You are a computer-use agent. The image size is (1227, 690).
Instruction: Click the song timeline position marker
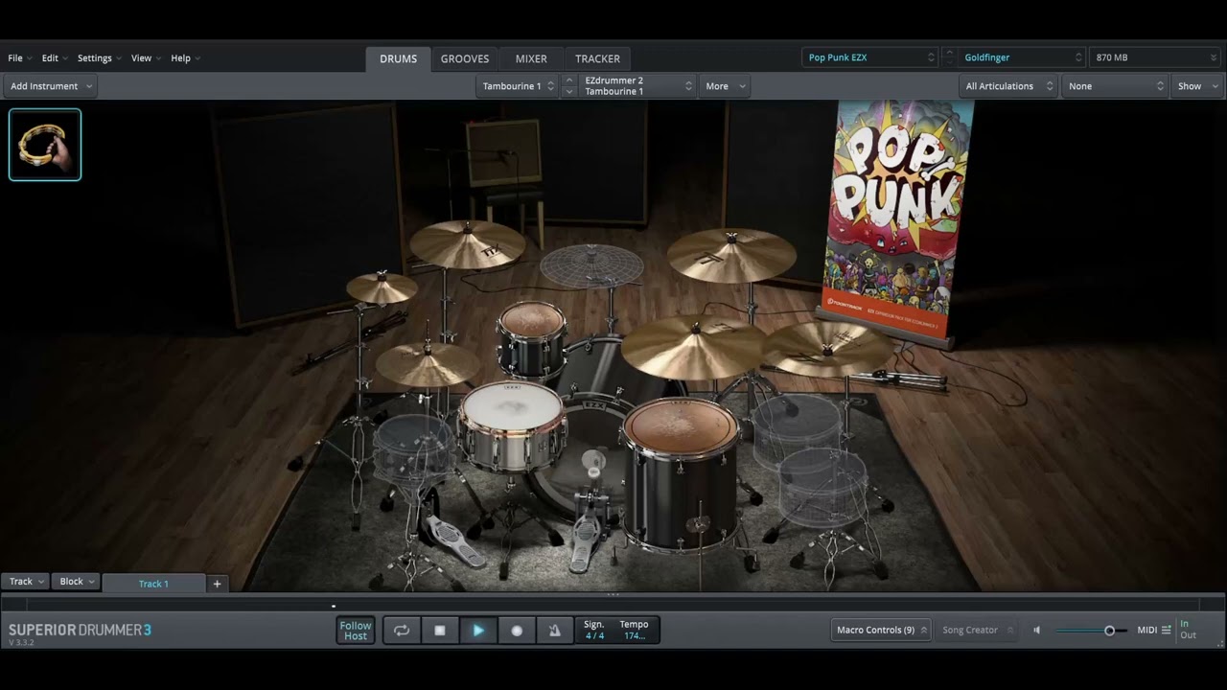coord(334,606)
